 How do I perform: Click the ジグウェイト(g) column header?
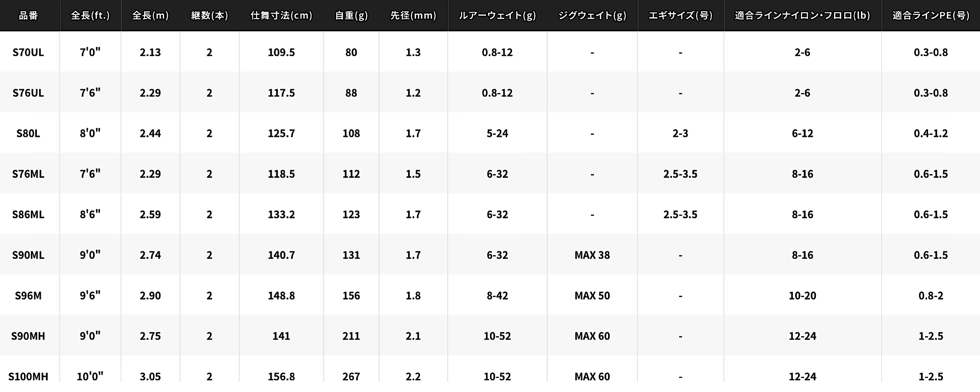592,16
